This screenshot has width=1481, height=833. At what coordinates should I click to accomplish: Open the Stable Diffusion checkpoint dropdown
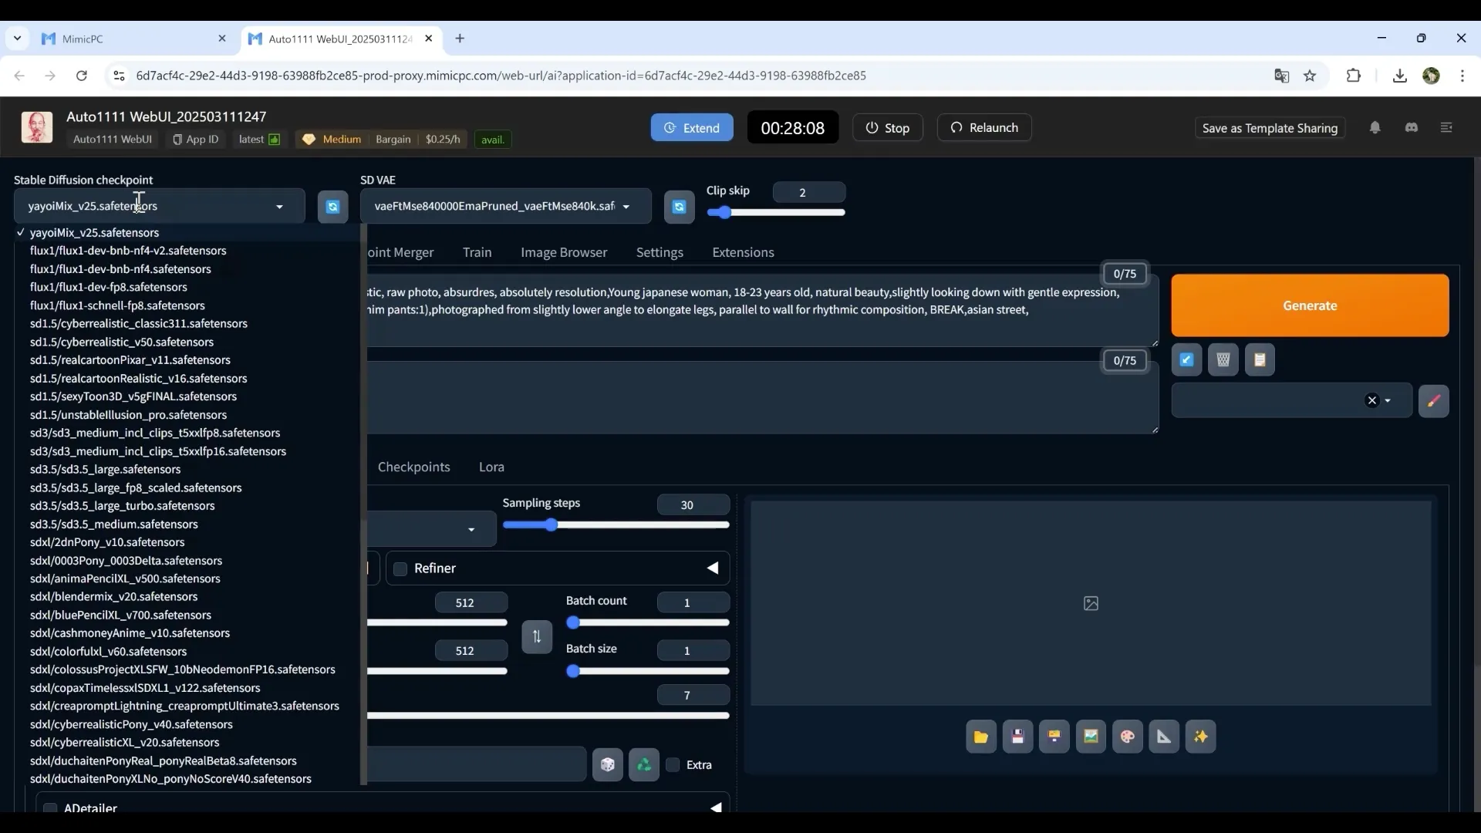coord(160,206)
